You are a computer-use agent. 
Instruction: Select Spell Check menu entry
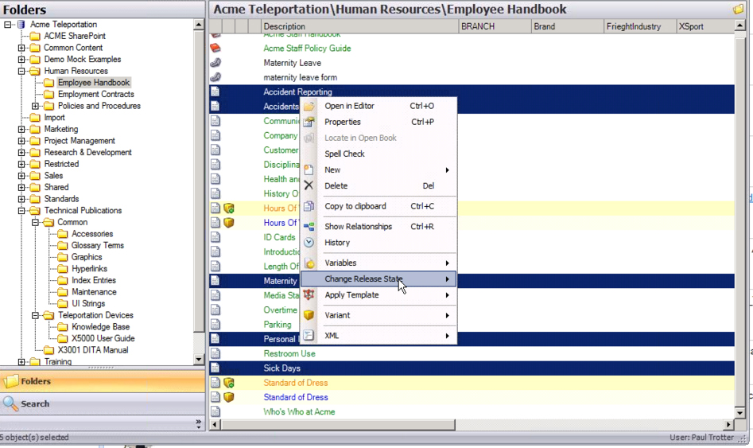coord(378,154)
